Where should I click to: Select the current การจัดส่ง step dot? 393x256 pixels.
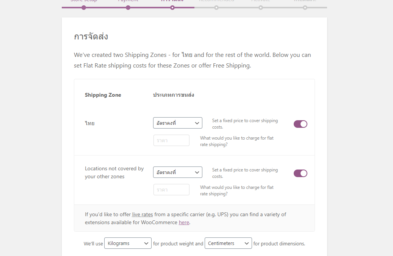[172, 8]
